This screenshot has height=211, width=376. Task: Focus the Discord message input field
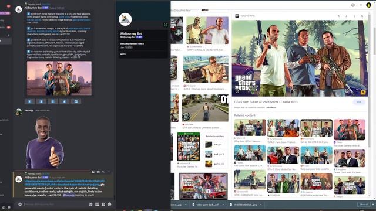pyautogui.click(x=55, y=205)
